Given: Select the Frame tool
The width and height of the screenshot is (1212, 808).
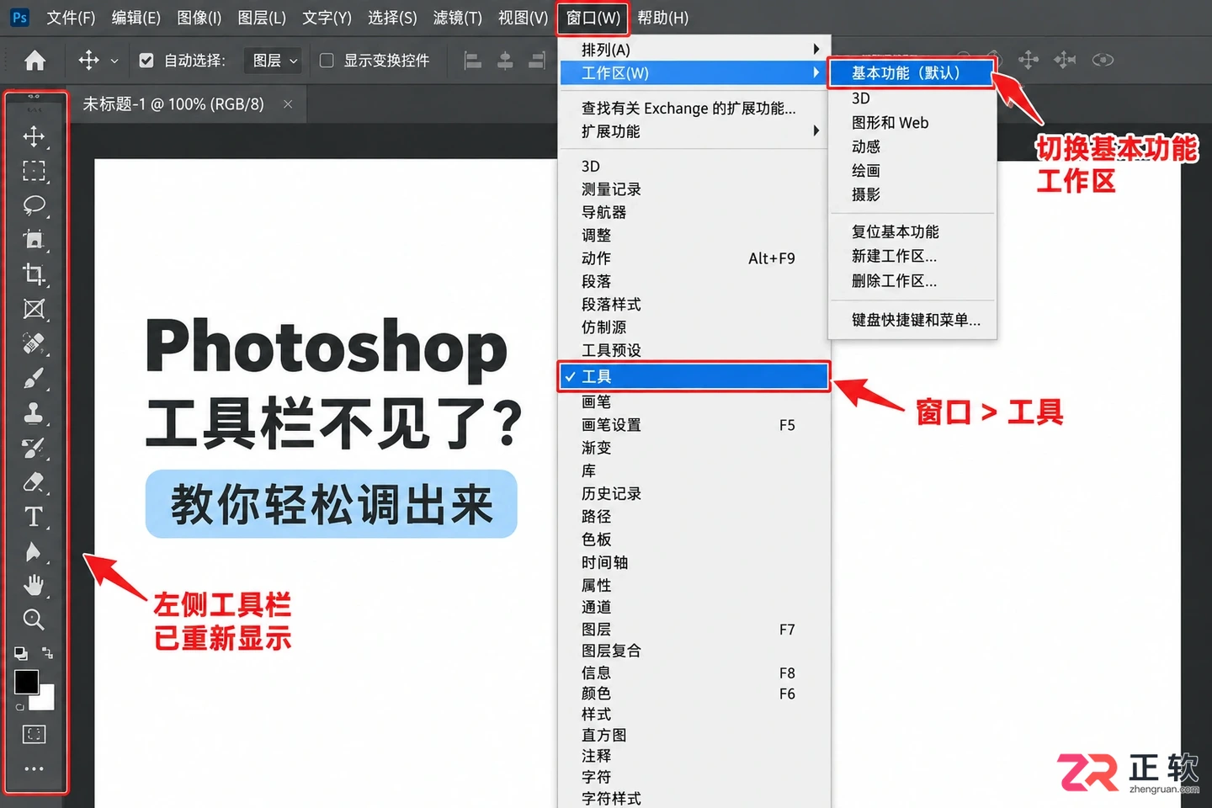Looking at the screenshot, I should click(34, 309).
